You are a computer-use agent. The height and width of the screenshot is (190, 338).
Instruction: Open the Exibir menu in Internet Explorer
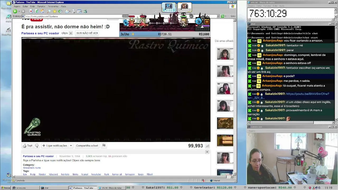point(32,6)
